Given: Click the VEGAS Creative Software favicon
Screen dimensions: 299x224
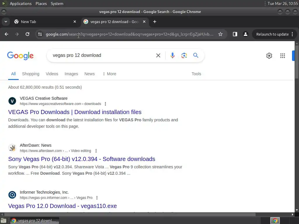Looking at the screenshot, I should pos(12,101).
